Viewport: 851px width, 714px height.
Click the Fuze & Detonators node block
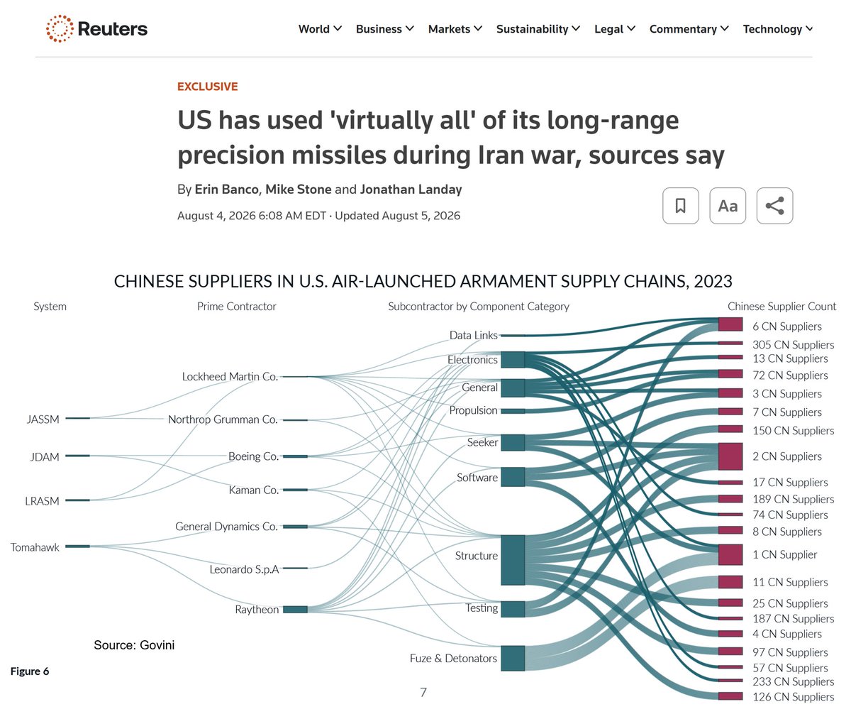pyautogui.click(x=513, y=658)
